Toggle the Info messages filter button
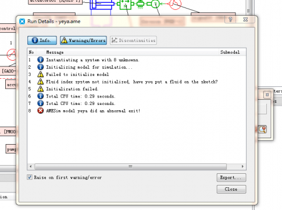282x210 pixels. tap(42, 40)
